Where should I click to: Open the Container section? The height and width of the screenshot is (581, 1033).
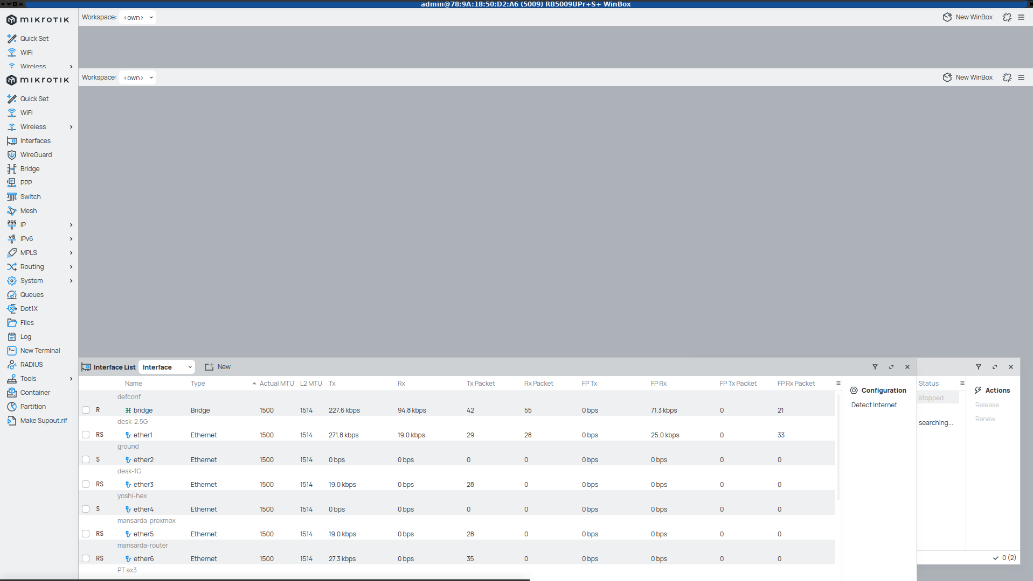(x=35, y=393)
